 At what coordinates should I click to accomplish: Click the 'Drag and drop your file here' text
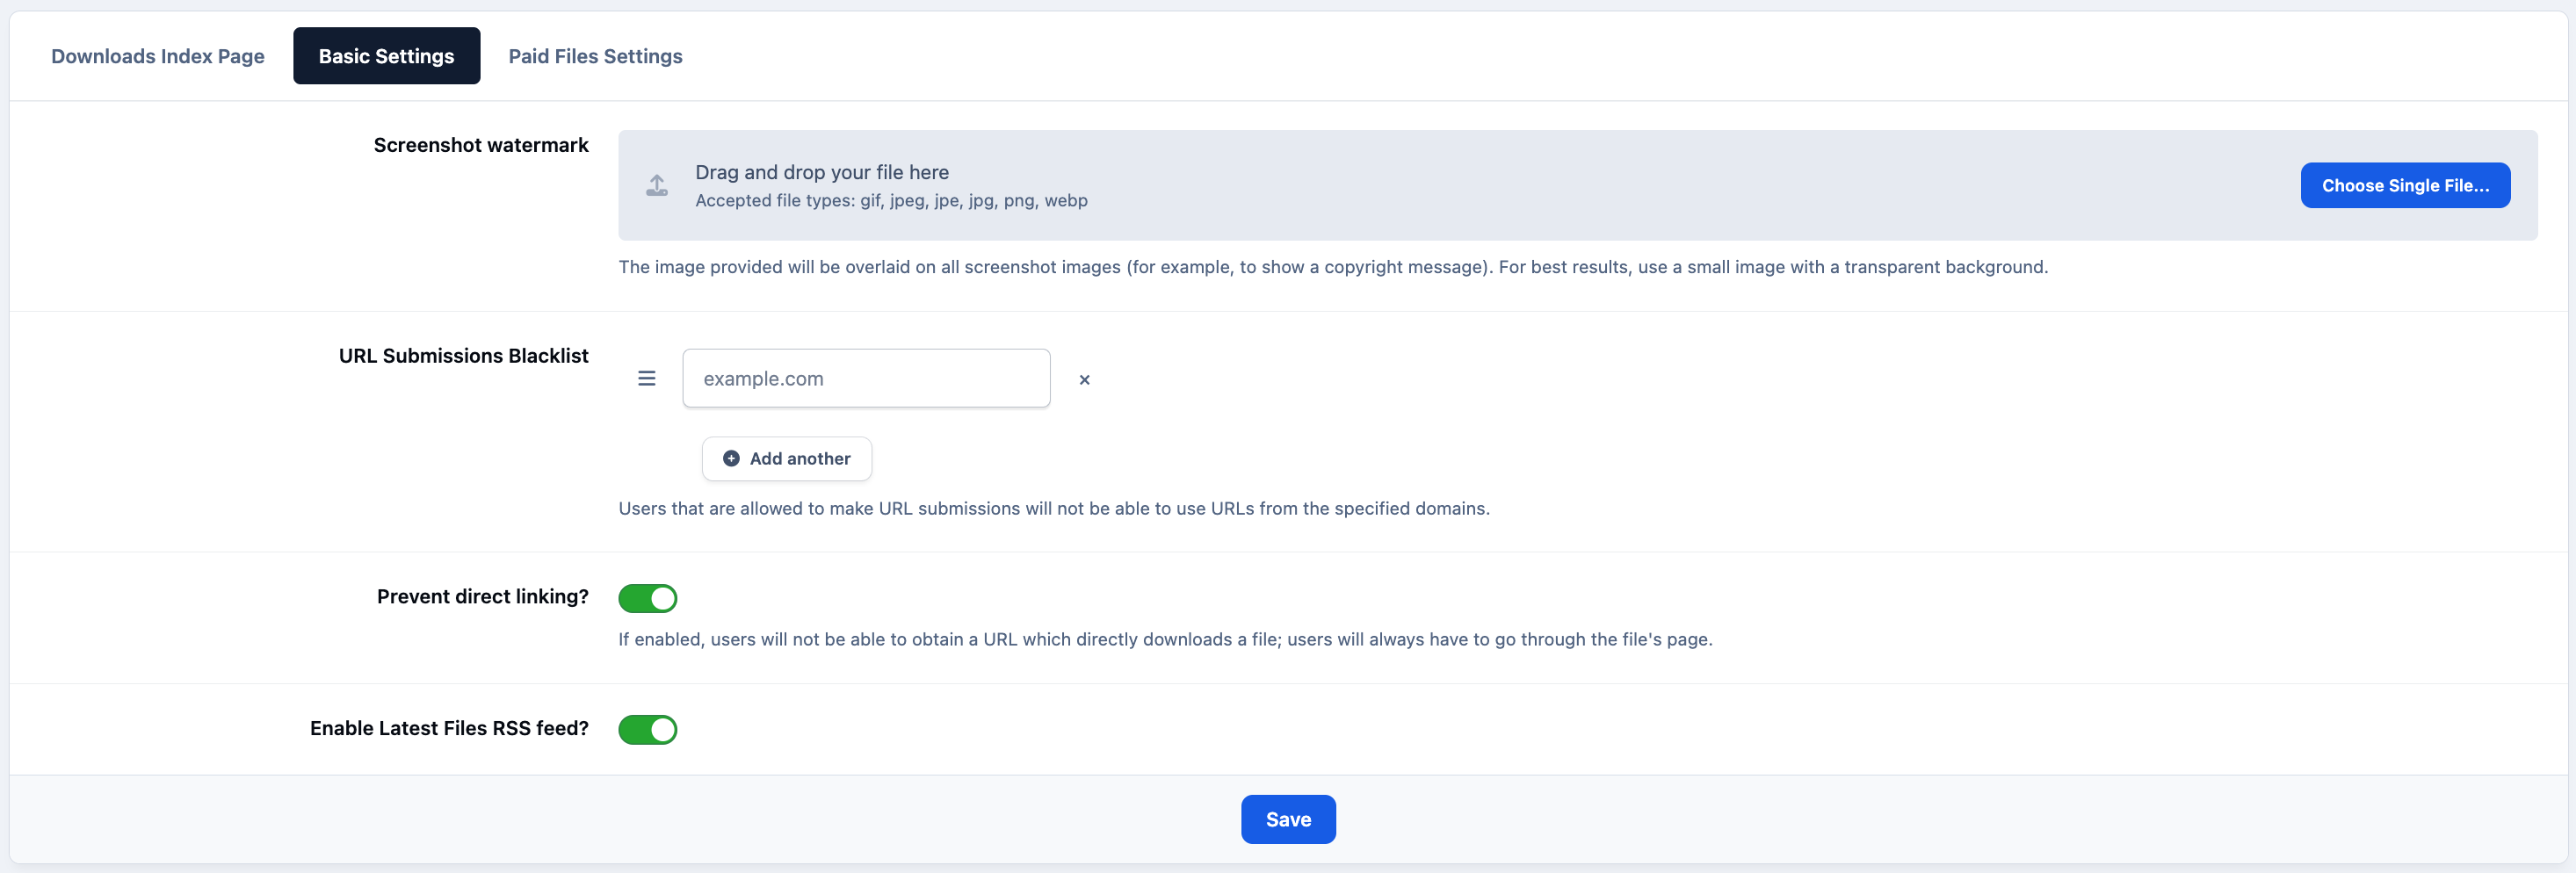pyautogui.click(x=821, y=172)
